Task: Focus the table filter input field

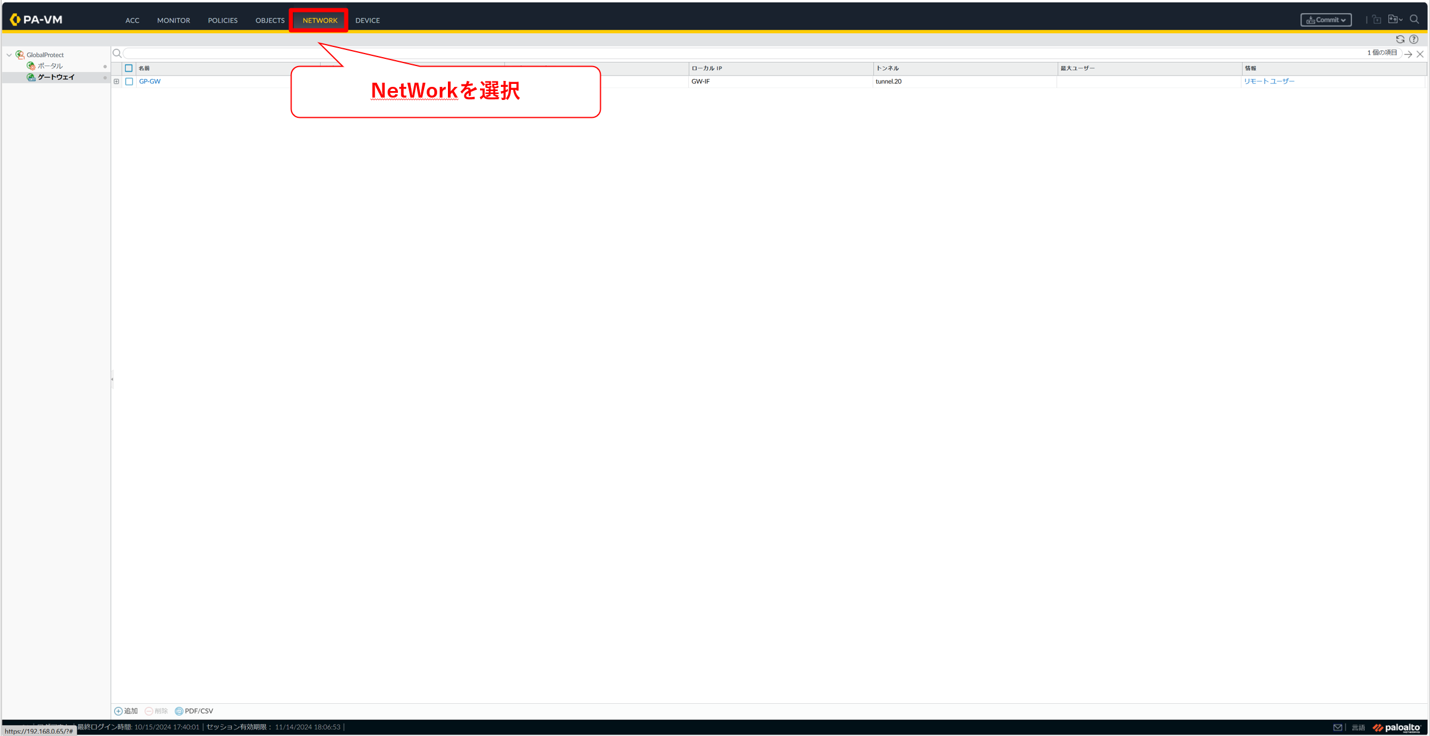Action: (x=744, y=54)
